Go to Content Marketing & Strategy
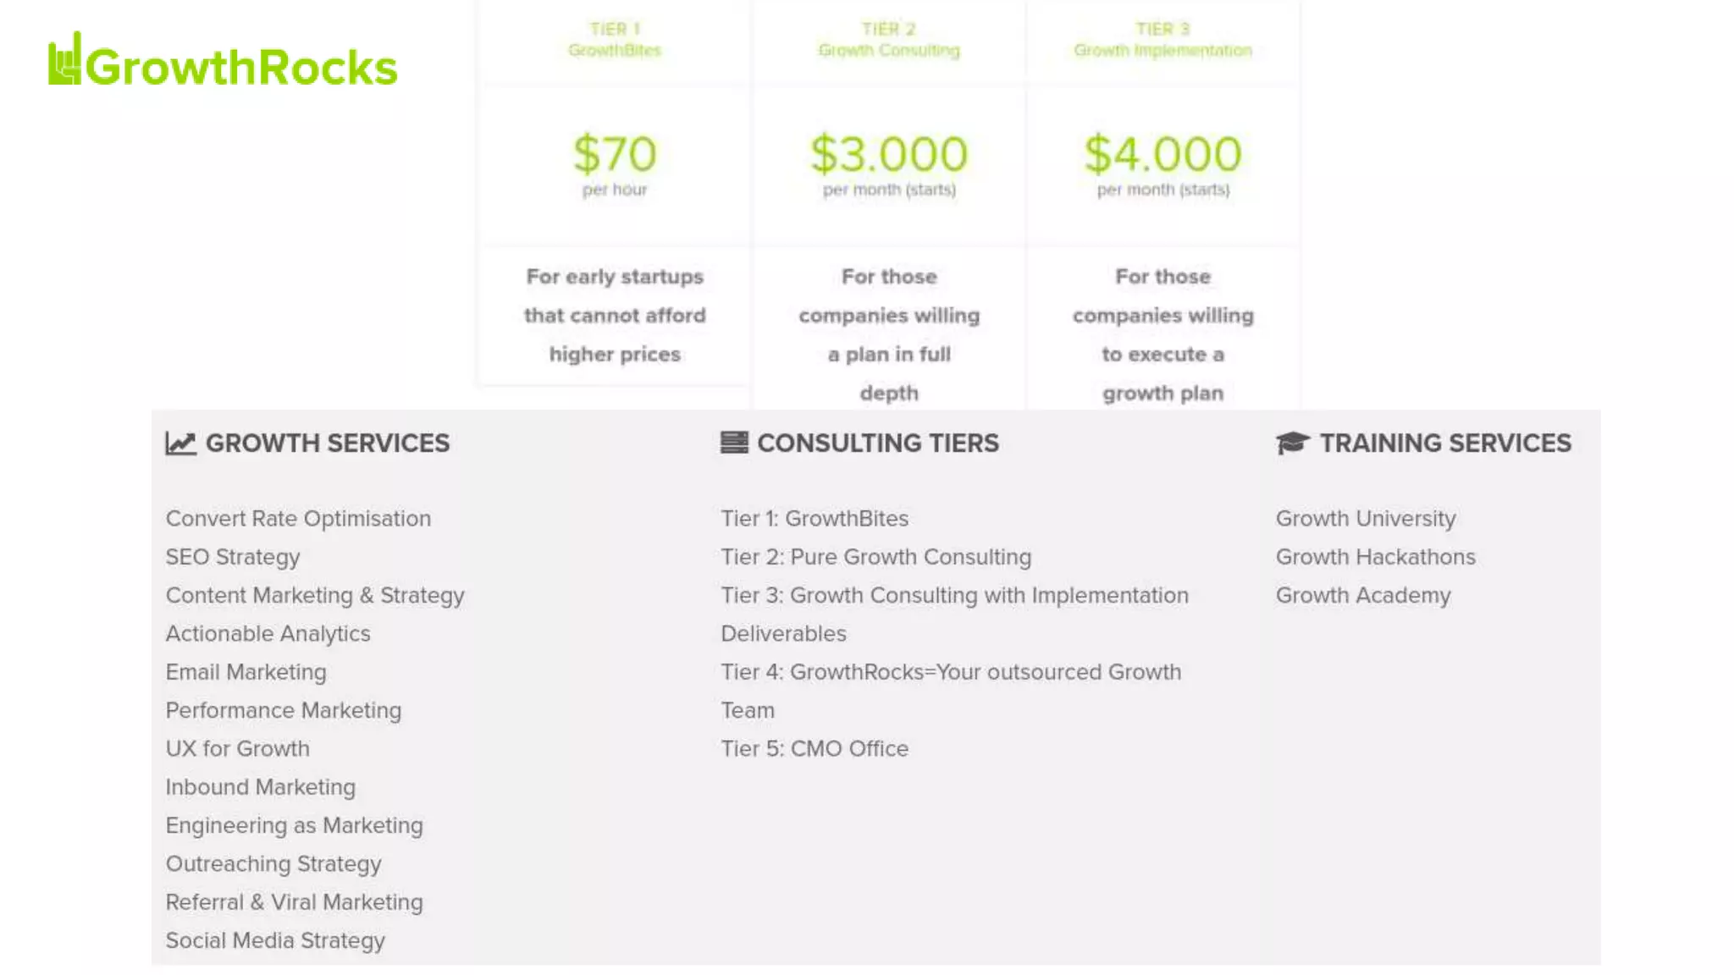The width and height of the screenshot is (1734, 975). [315, 596]
